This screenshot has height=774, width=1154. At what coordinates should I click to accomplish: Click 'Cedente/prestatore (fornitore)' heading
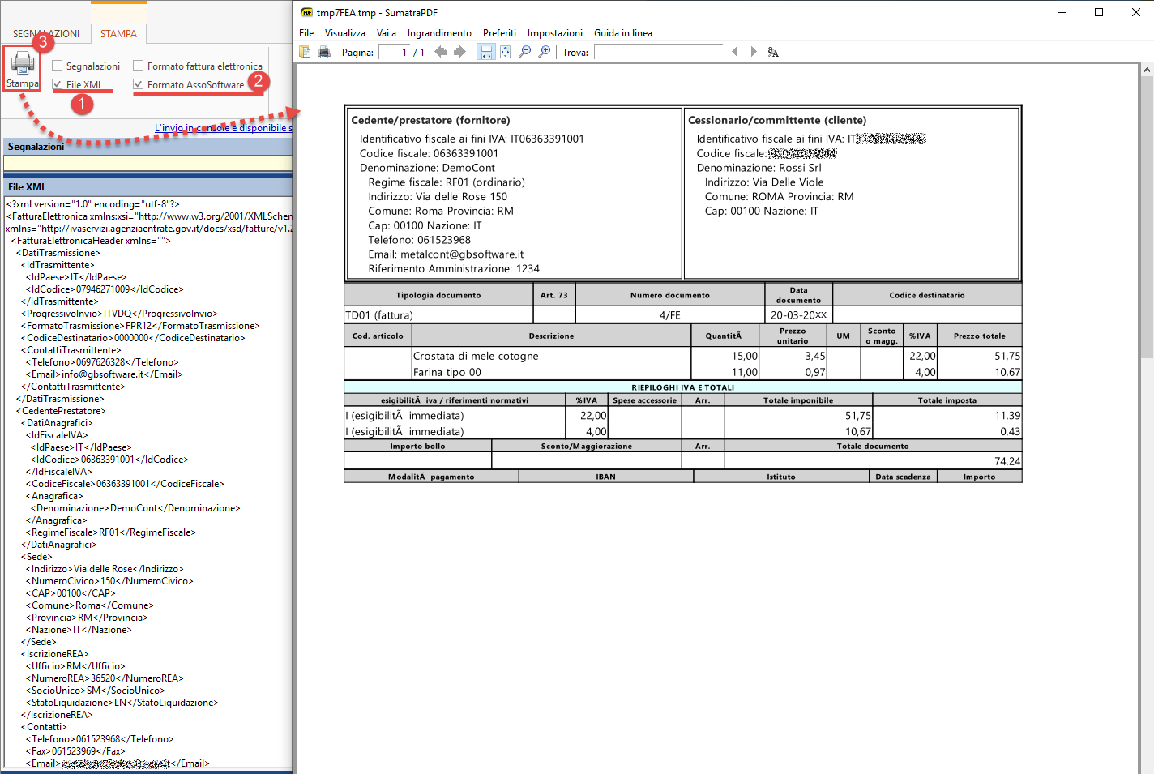click(430, 120)
